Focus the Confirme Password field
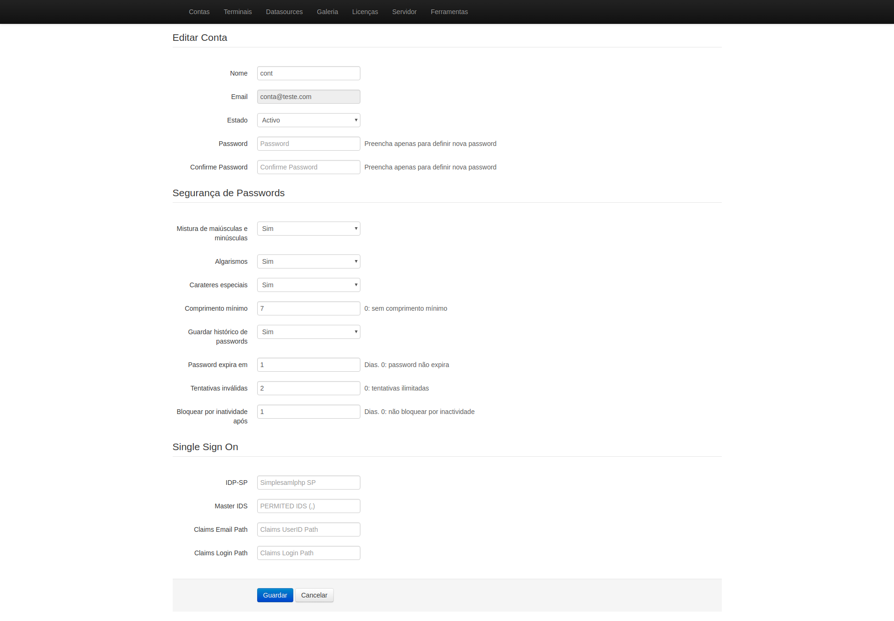The image size is (894, 621). click(x=308, y=167)
